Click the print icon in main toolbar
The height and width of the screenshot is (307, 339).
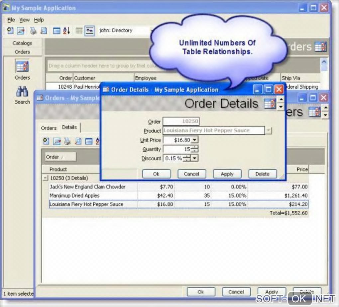(33, 31)
